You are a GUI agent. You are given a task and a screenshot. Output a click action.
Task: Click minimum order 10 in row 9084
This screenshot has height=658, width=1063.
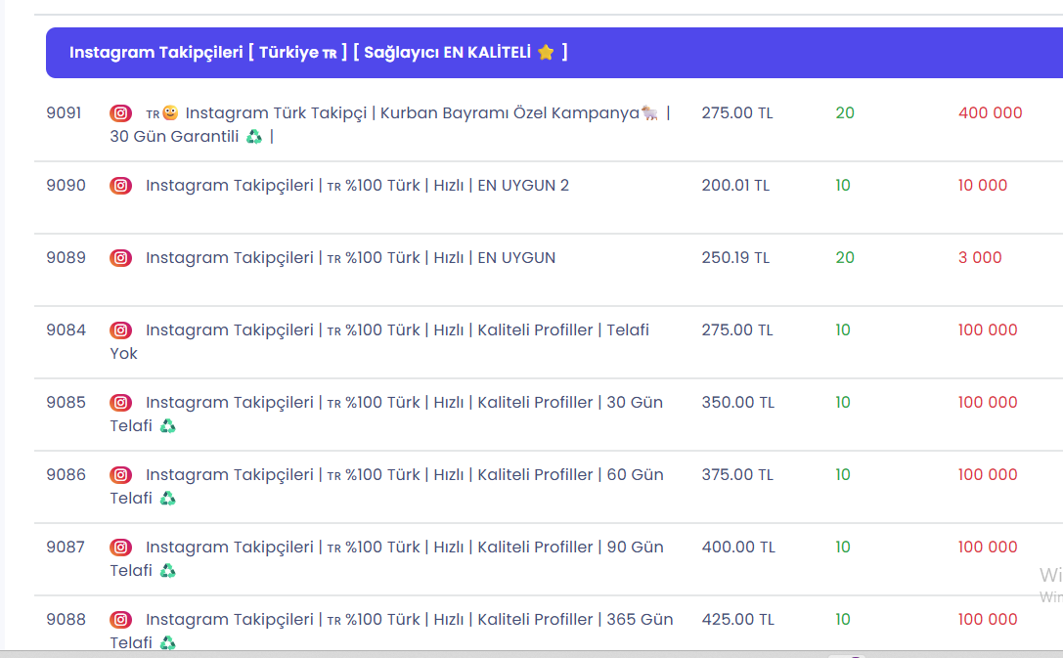(843, 330)
